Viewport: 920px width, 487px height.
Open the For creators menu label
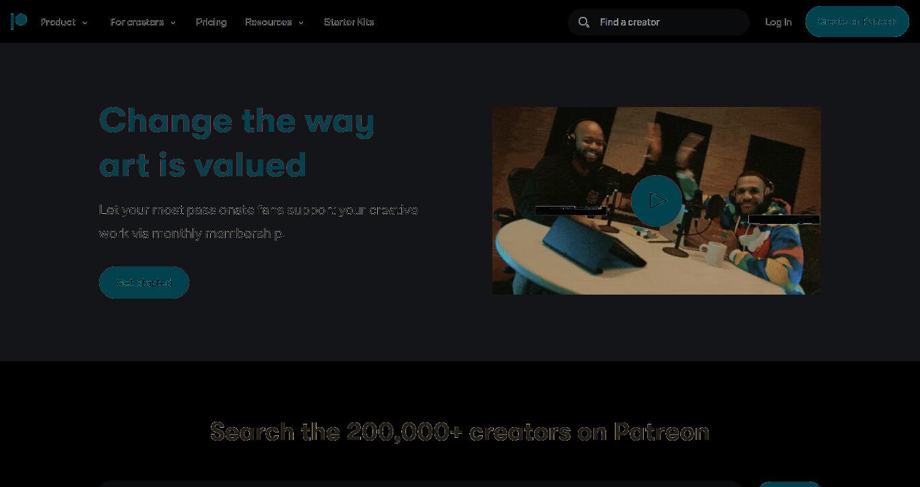pyautogui.click(x=137, y=22)
